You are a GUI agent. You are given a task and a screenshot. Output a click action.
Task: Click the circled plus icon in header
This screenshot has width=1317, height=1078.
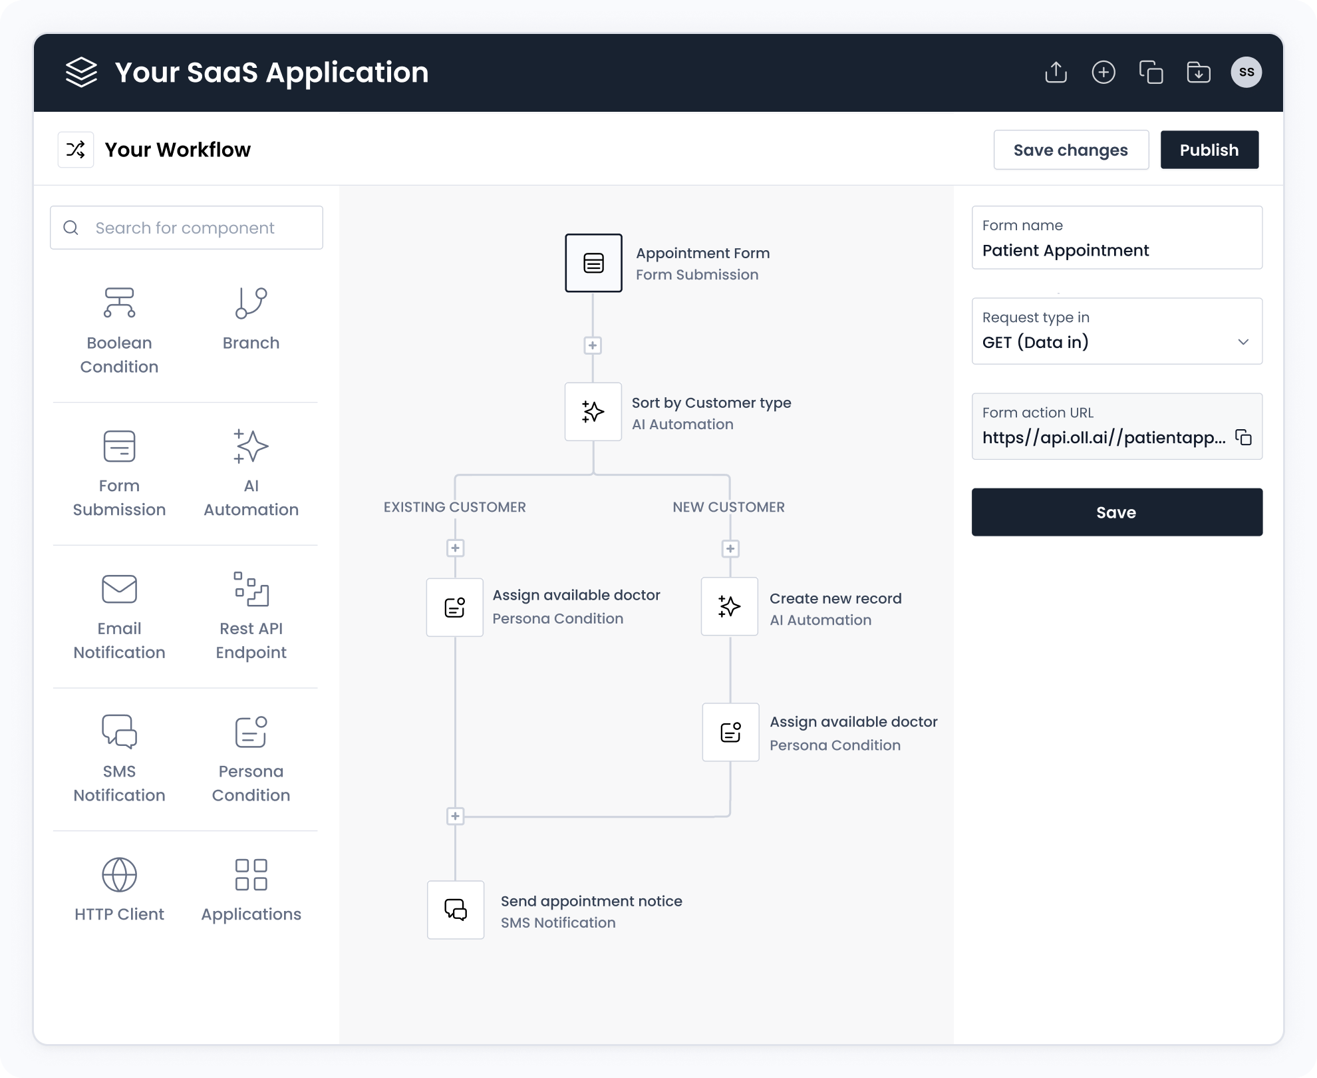[1103, 72]
